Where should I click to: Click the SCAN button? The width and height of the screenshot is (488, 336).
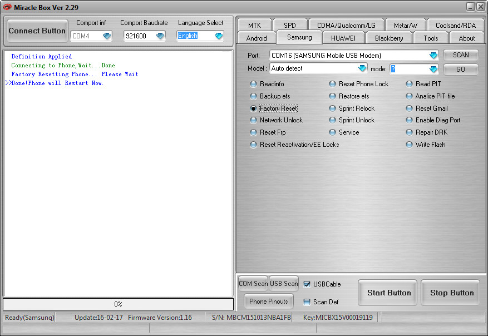coord(461,55)
